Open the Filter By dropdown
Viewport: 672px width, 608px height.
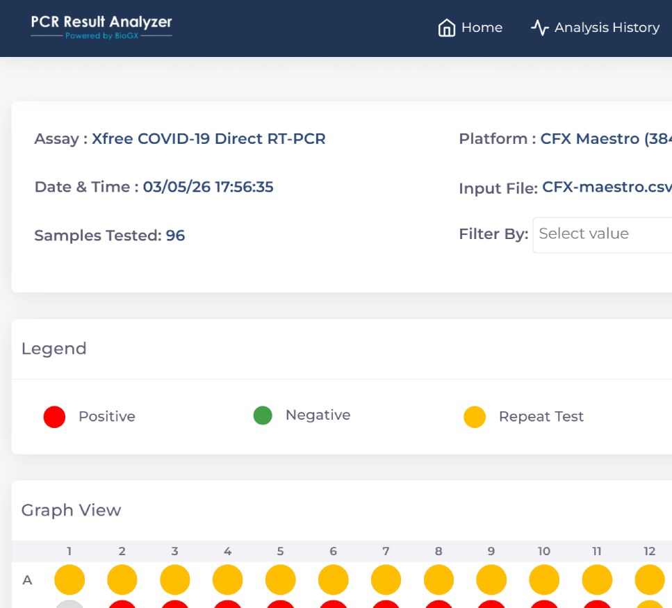(x=602, y=234)
